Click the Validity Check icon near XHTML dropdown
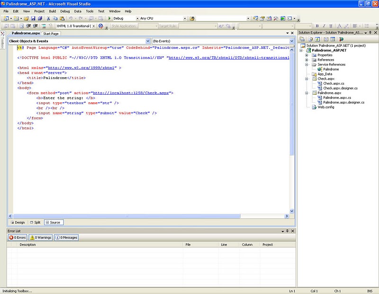This screenshot has height=294, width=379. tap(101, 27)
